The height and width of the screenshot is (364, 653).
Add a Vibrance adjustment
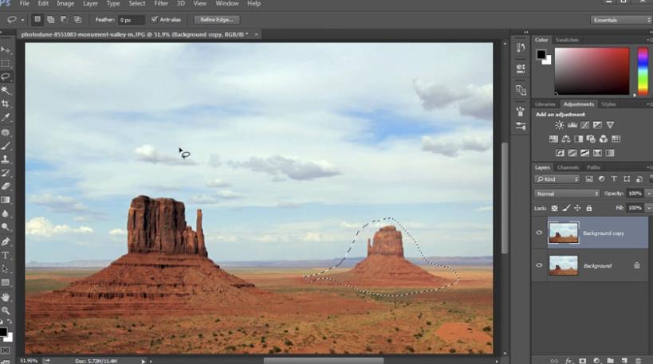pos(610,125)
